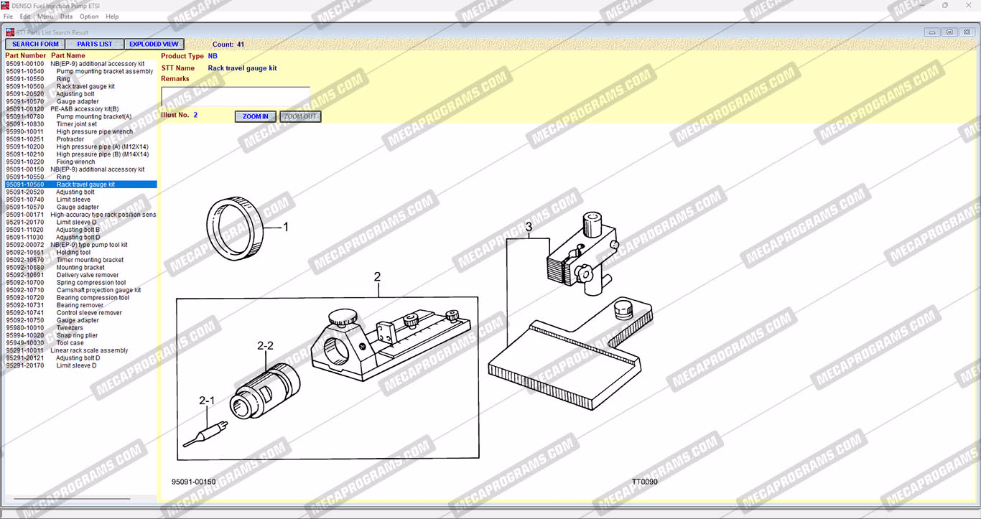Image resolution: width=981 pixels, height=519 pixels.
Task: Click the EXPLODED VIEW button
Action: click(x=154, y=45)
